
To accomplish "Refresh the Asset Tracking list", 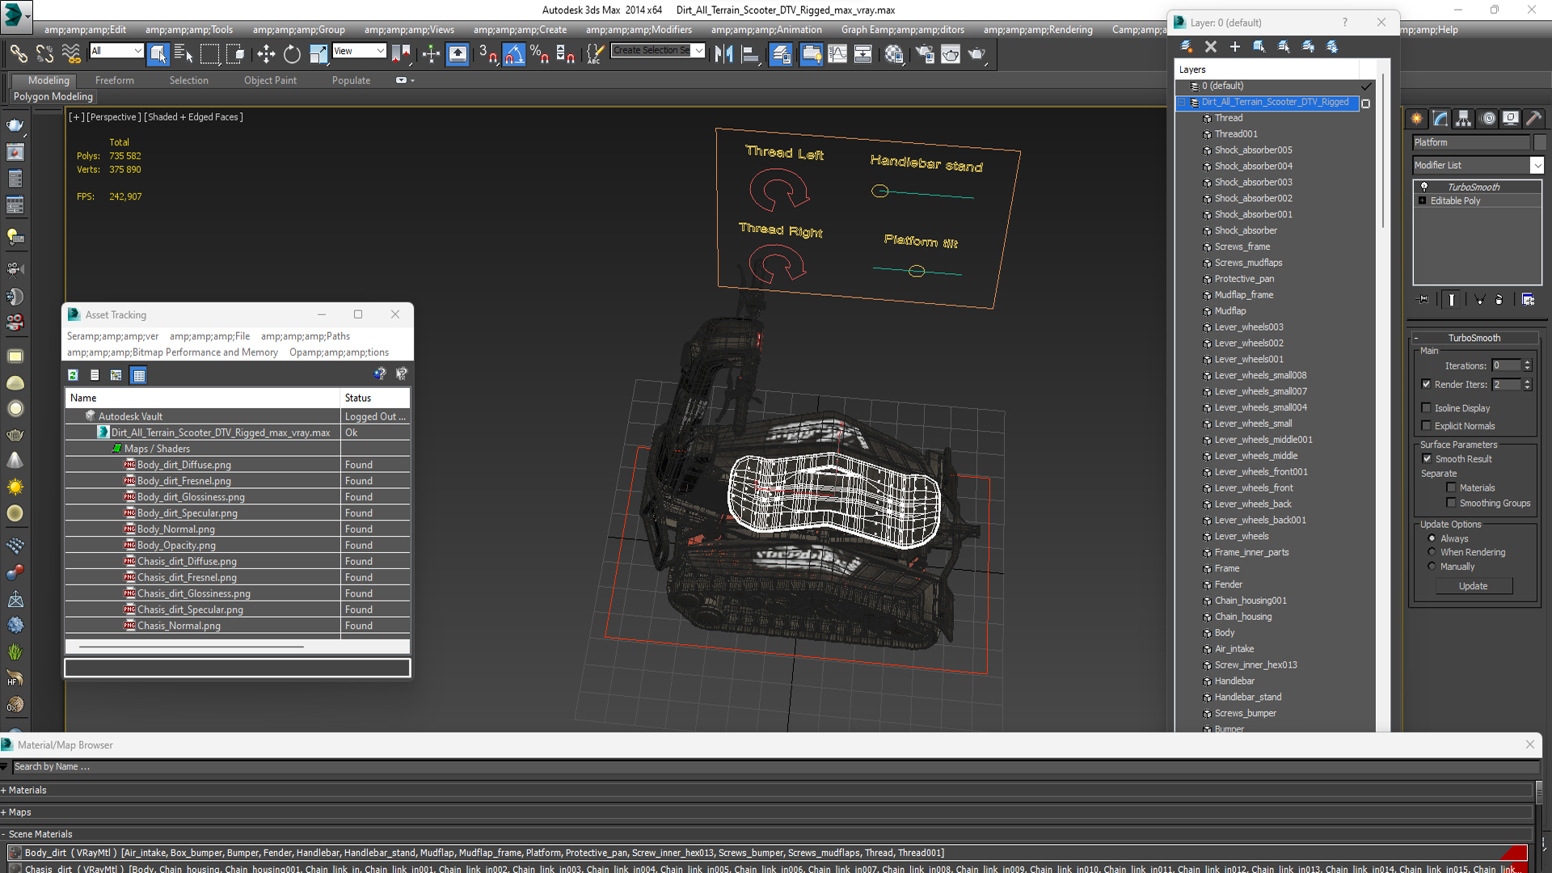I will (73, 375).
